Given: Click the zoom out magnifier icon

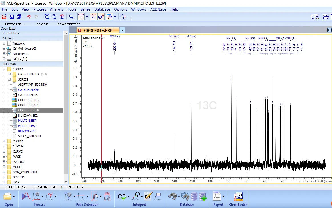Looking at the screenshot, I should [x=71, y=17].
